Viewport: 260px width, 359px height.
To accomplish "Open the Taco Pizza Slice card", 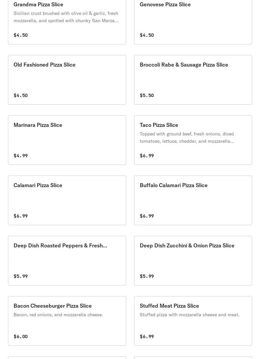I will pos(159,125).
